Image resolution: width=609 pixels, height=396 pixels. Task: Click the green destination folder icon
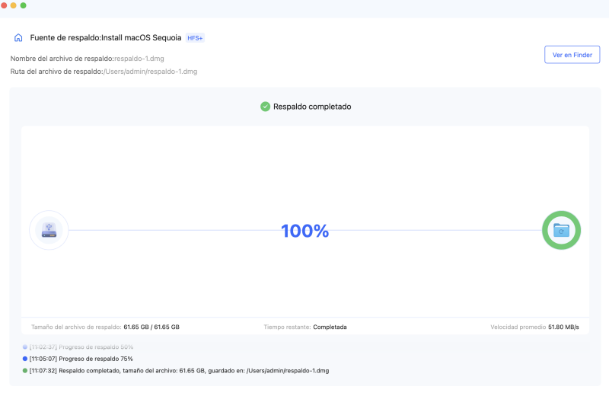[561, 230]
